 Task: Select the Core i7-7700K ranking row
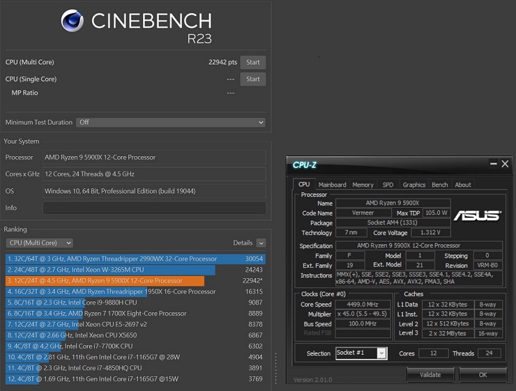(135, 346)
